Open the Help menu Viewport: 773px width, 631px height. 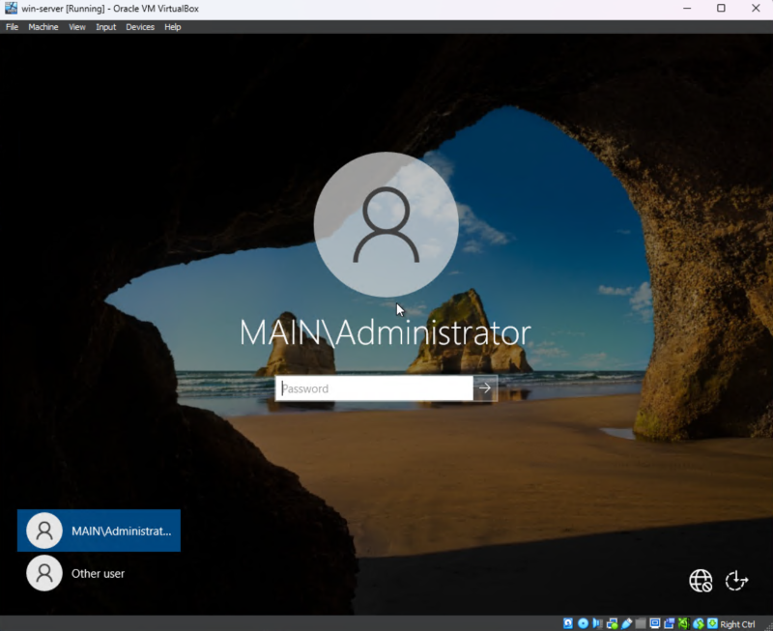coord(173,27)
